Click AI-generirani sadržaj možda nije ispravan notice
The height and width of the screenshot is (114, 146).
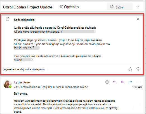click(24, 69)
